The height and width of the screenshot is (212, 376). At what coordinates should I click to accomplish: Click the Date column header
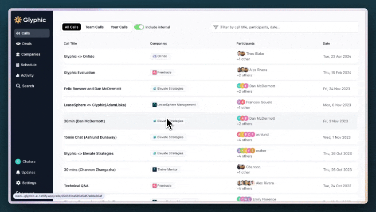326,43
